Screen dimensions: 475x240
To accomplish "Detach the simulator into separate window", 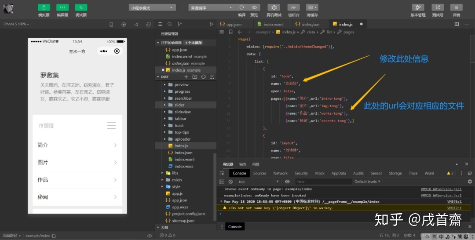I will pos(149,25).
